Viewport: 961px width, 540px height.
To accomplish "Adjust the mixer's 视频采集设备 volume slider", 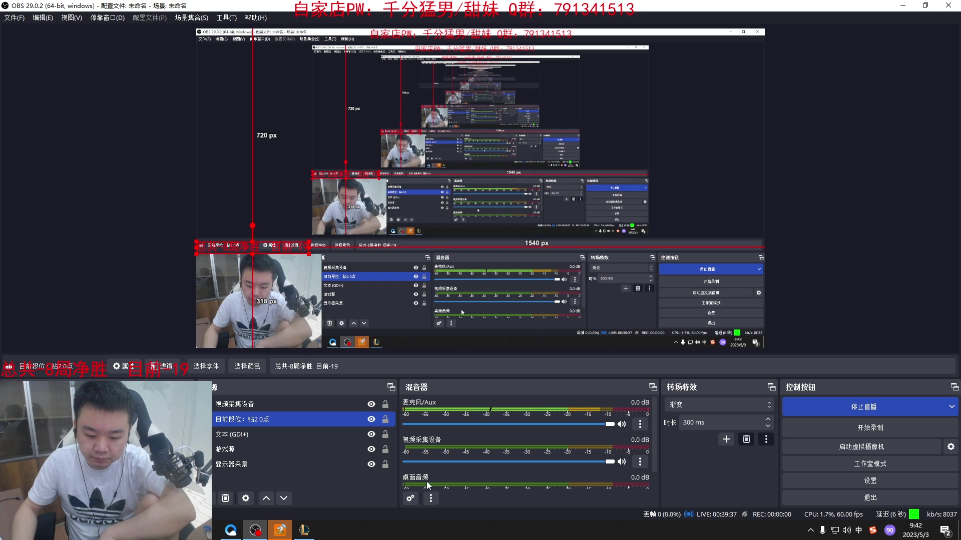I will coord(509,461).
